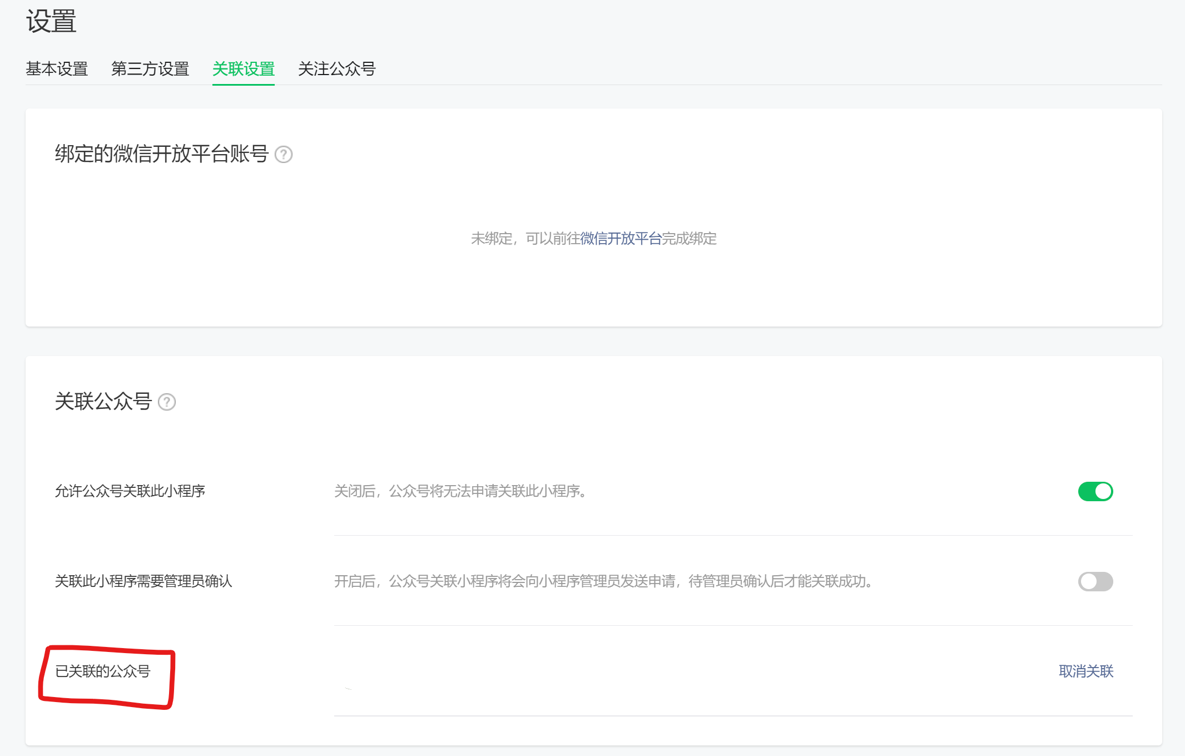The height and width of the screenshot is (756, 1185).
Task: Click the 关联公众号 section heading
Action: point(103,402)
